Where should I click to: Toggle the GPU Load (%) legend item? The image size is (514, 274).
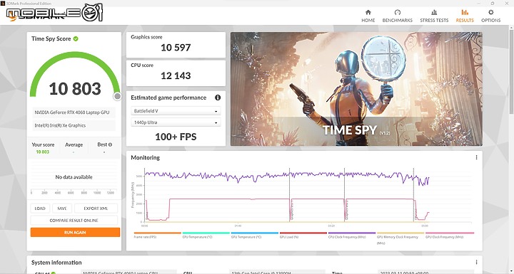[x=303, y=235]
